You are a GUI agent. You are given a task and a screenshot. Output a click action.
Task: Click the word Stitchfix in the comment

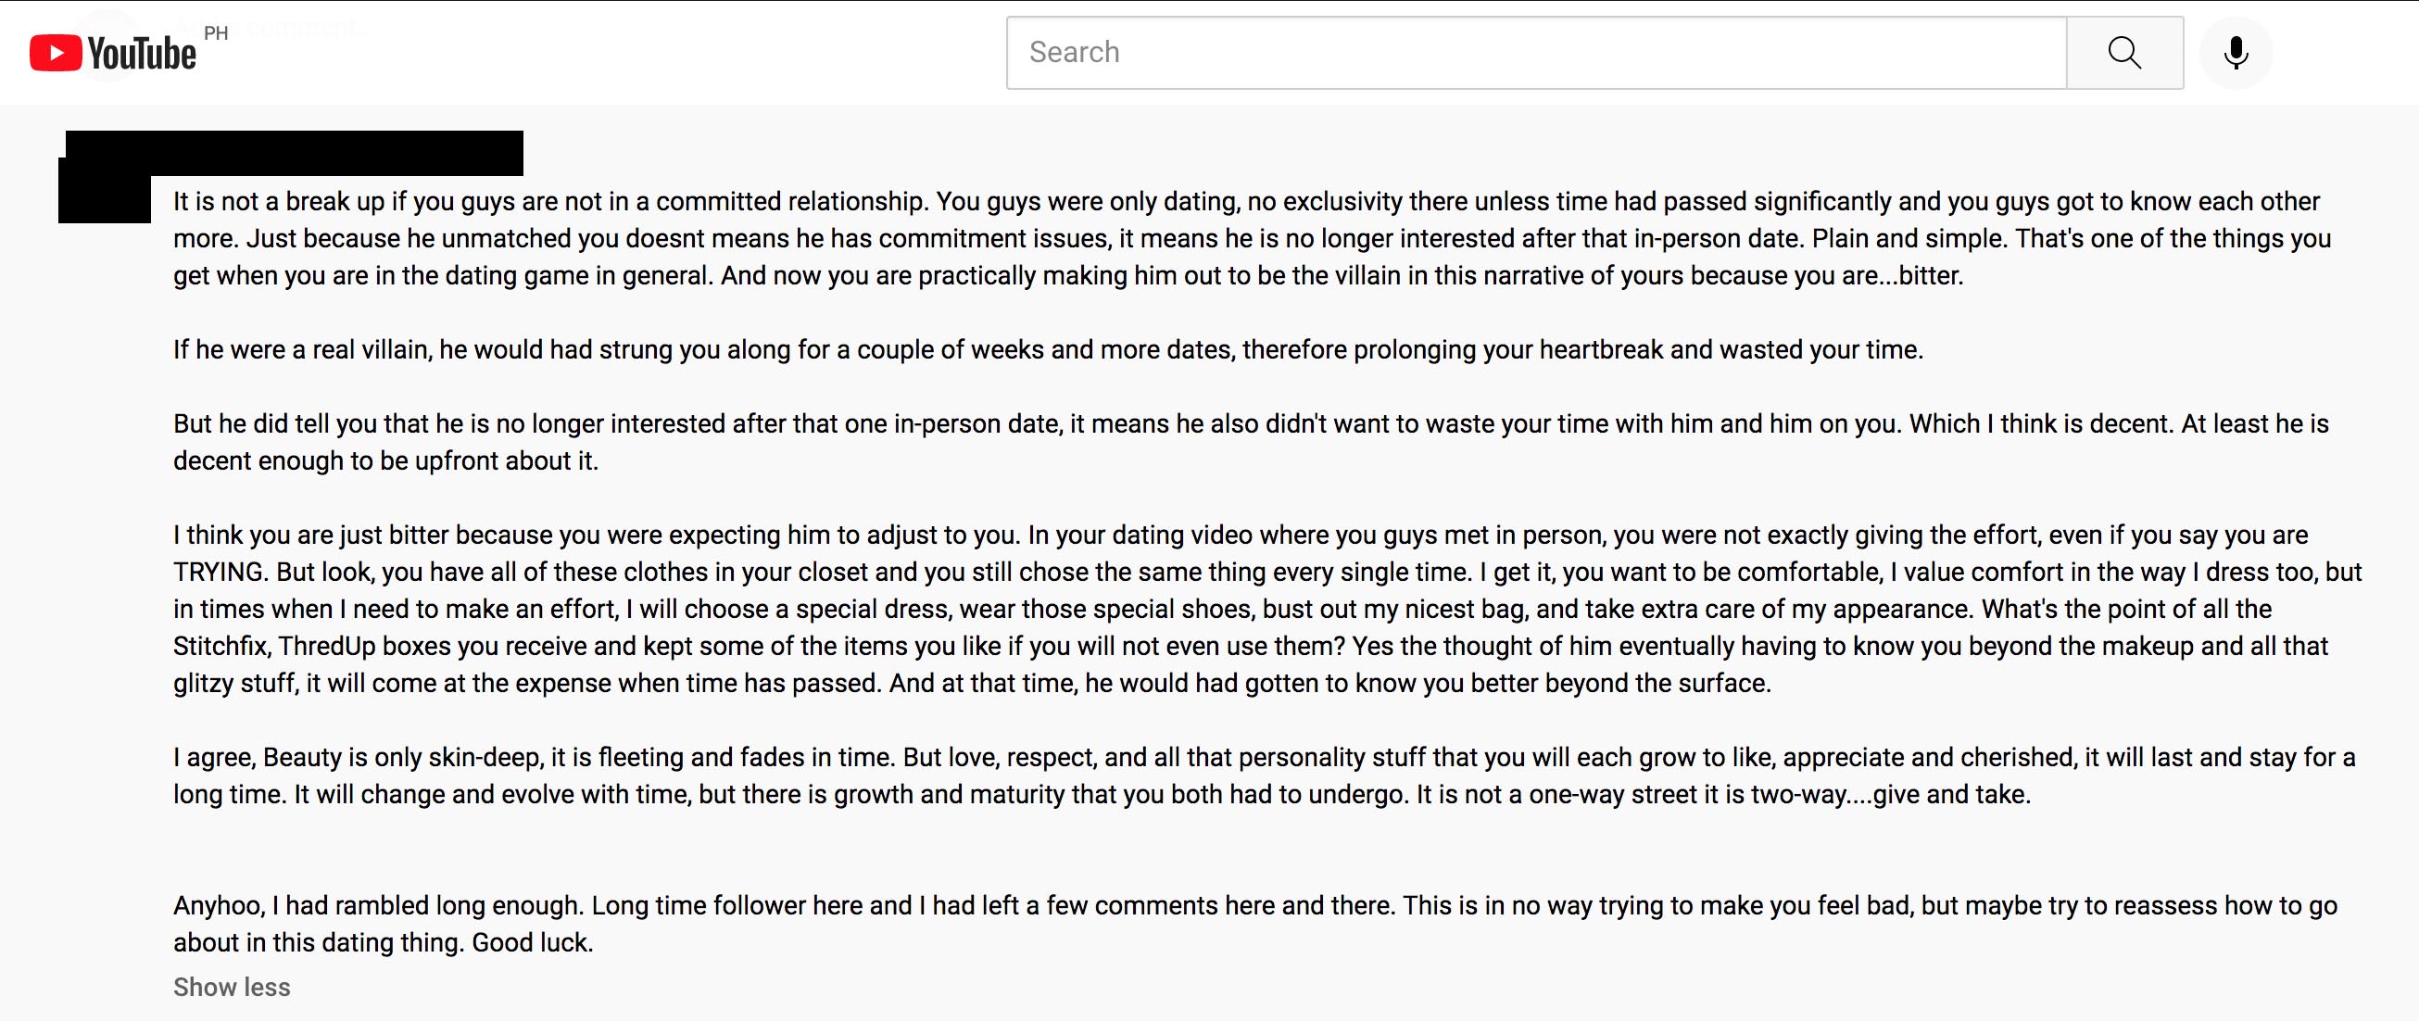(x=220, y=646)
